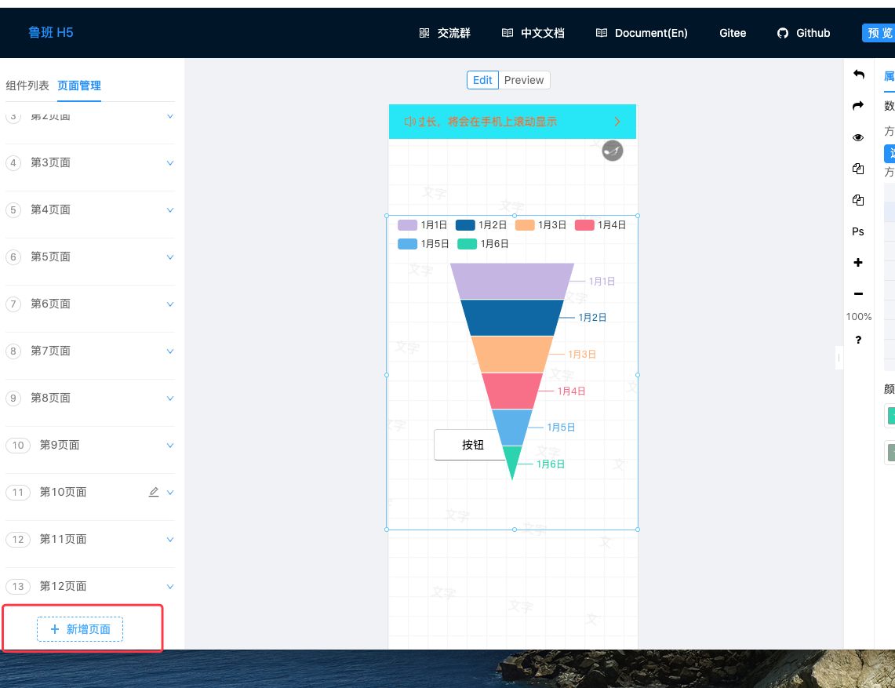The height and width of the screenshot is (688, 895).
Task: Click the undo arrow icon
Action: tap(858, 75)
